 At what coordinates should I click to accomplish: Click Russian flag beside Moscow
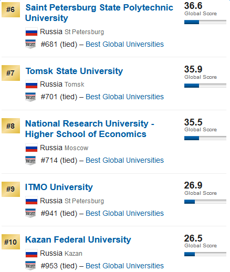32,148
